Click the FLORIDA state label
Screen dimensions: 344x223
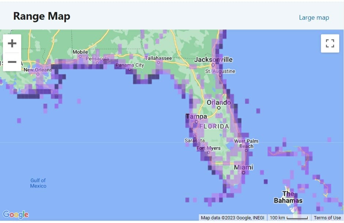coord(214,126)
